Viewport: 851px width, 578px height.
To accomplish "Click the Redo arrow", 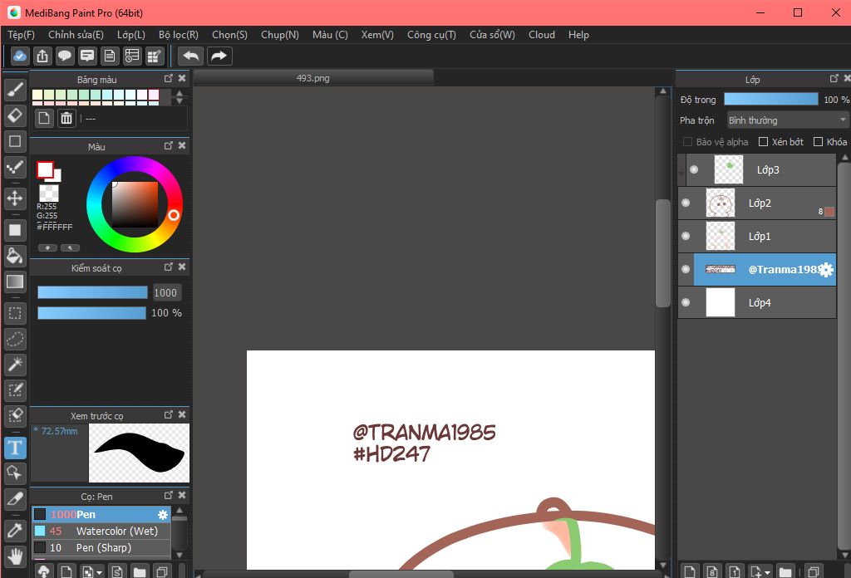I will click(219, 56).
